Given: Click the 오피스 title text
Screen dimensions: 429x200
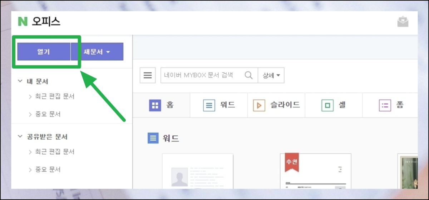Looking at the screenshot, I should click(46, 21).
